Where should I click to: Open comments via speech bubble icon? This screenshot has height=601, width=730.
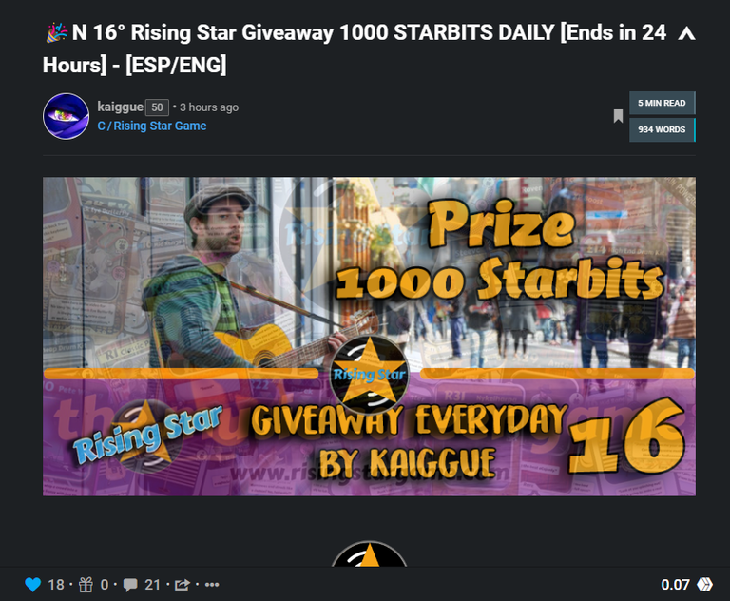coord(130,585)
